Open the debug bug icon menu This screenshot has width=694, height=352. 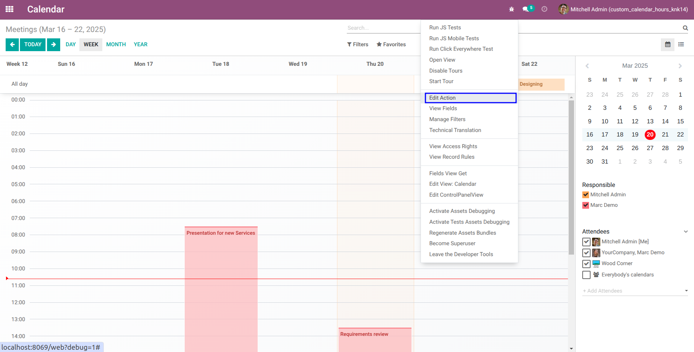(x=512, y=9)
